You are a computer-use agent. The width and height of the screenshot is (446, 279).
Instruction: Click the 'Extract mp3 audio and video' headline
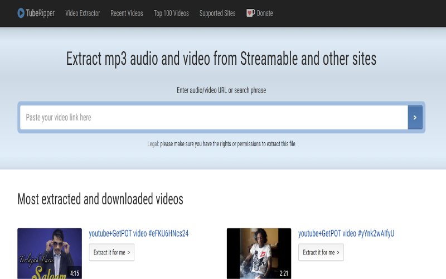point(221,59)
